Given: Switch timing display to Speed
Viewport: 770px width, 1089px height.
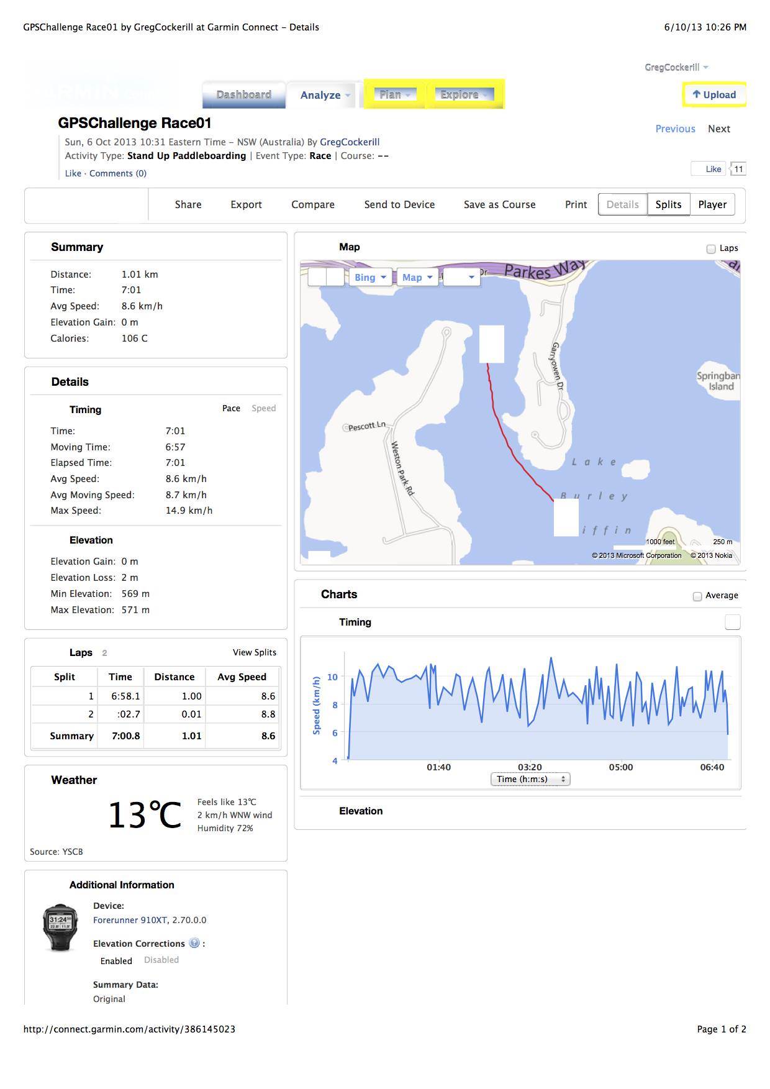Looking at the screenshot, I should tap(263, 408).
